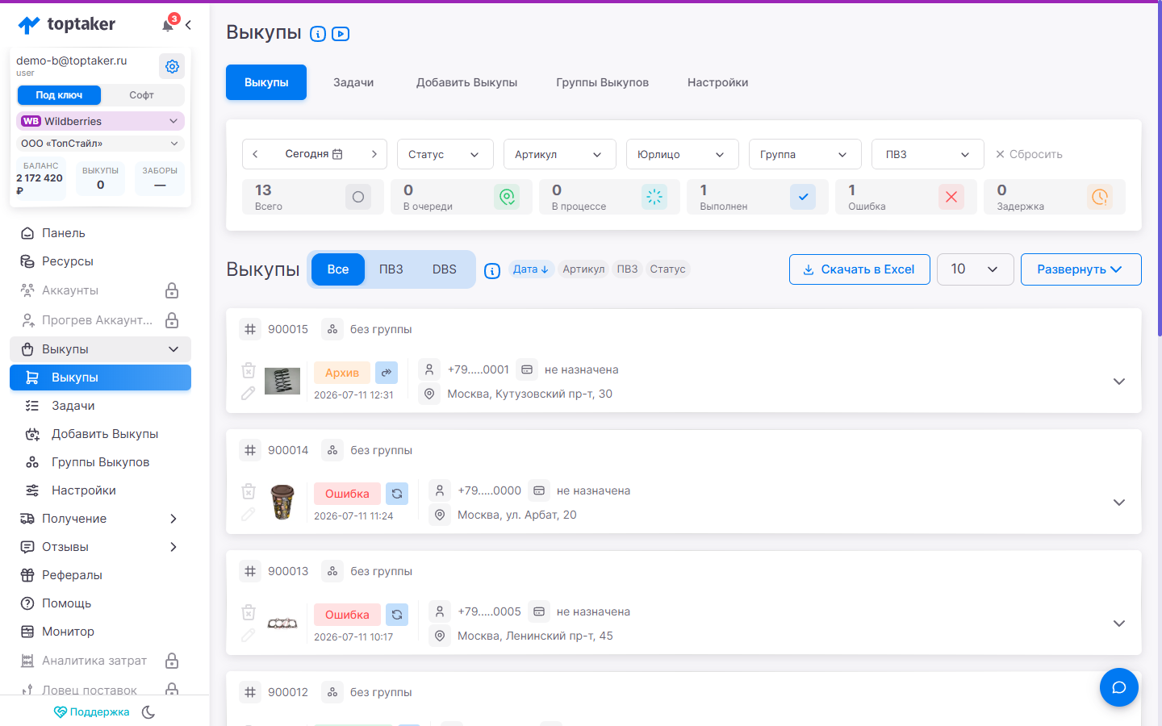Click the group icon of order 900015
The height and width of the screenshot is (726, 1162).
pos(332,329)
